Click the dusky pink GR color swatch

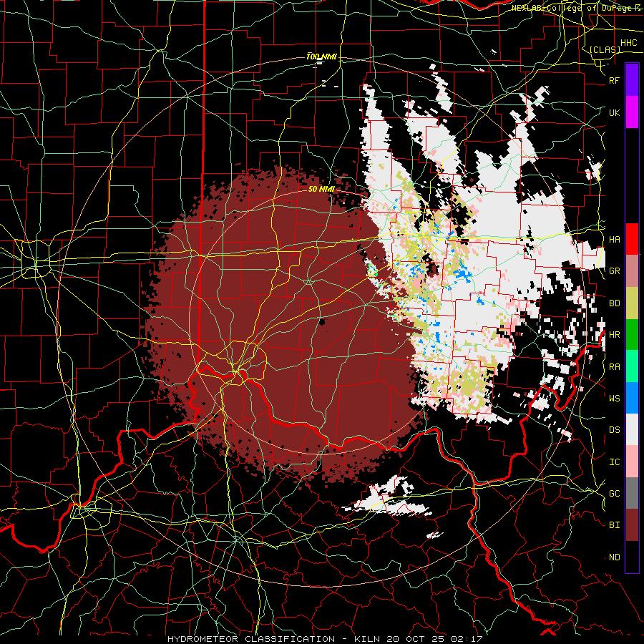[x=632, y=271]
